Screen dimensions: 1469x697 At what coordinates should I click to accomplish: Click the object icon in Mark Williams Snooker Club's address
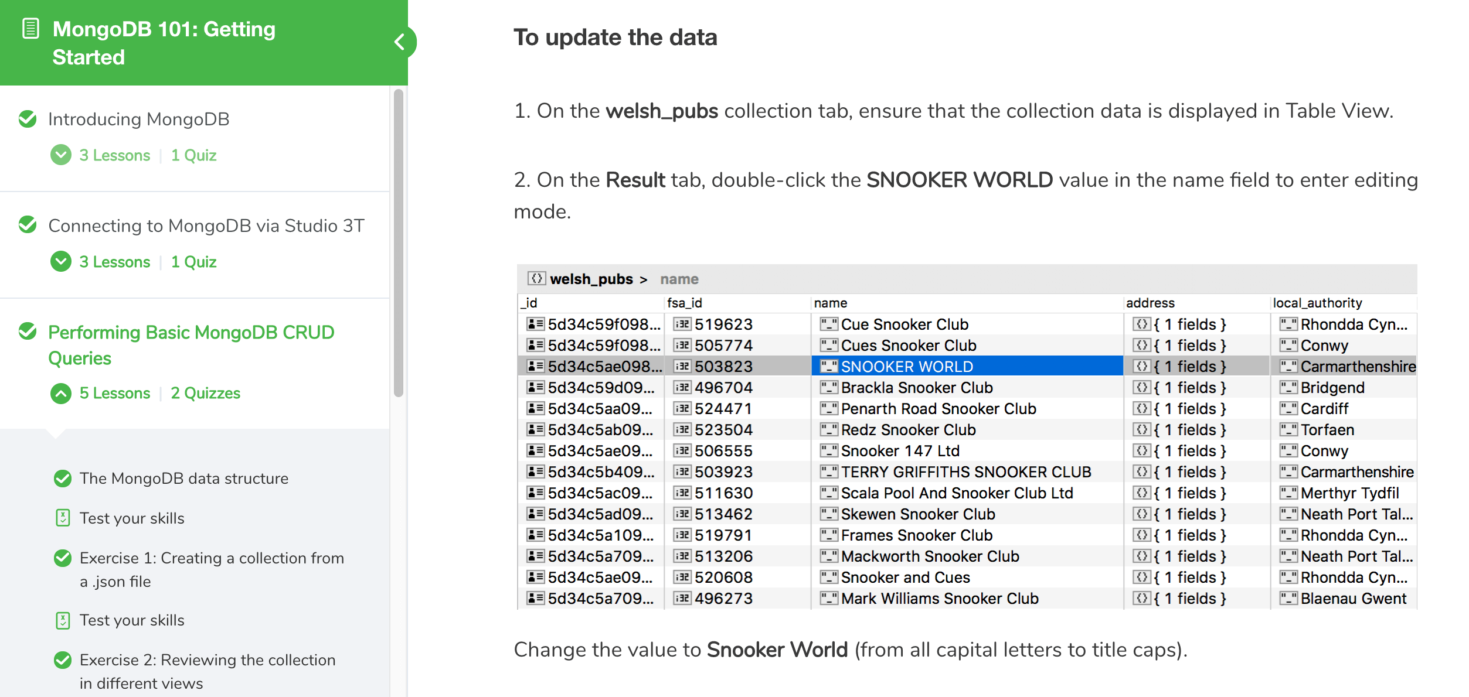1142,598
